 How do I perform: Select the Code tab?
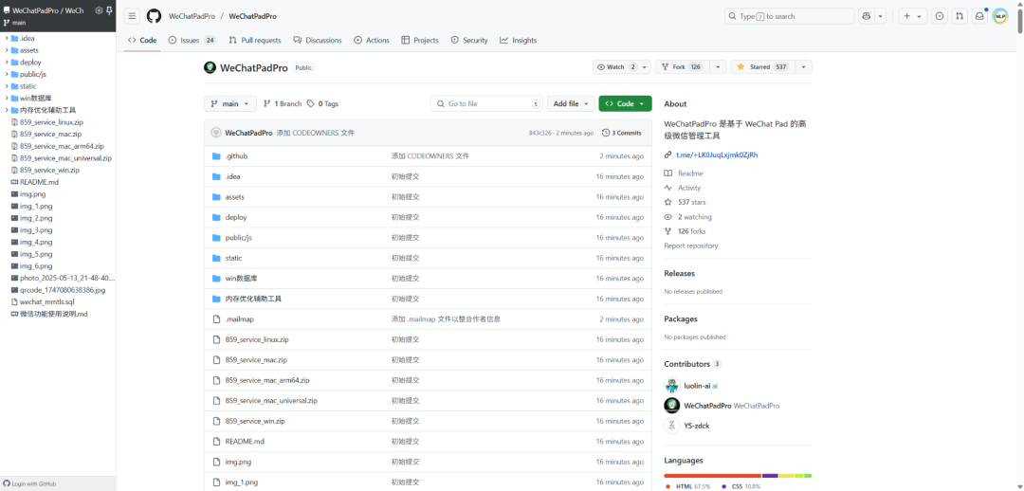point(142,41)
